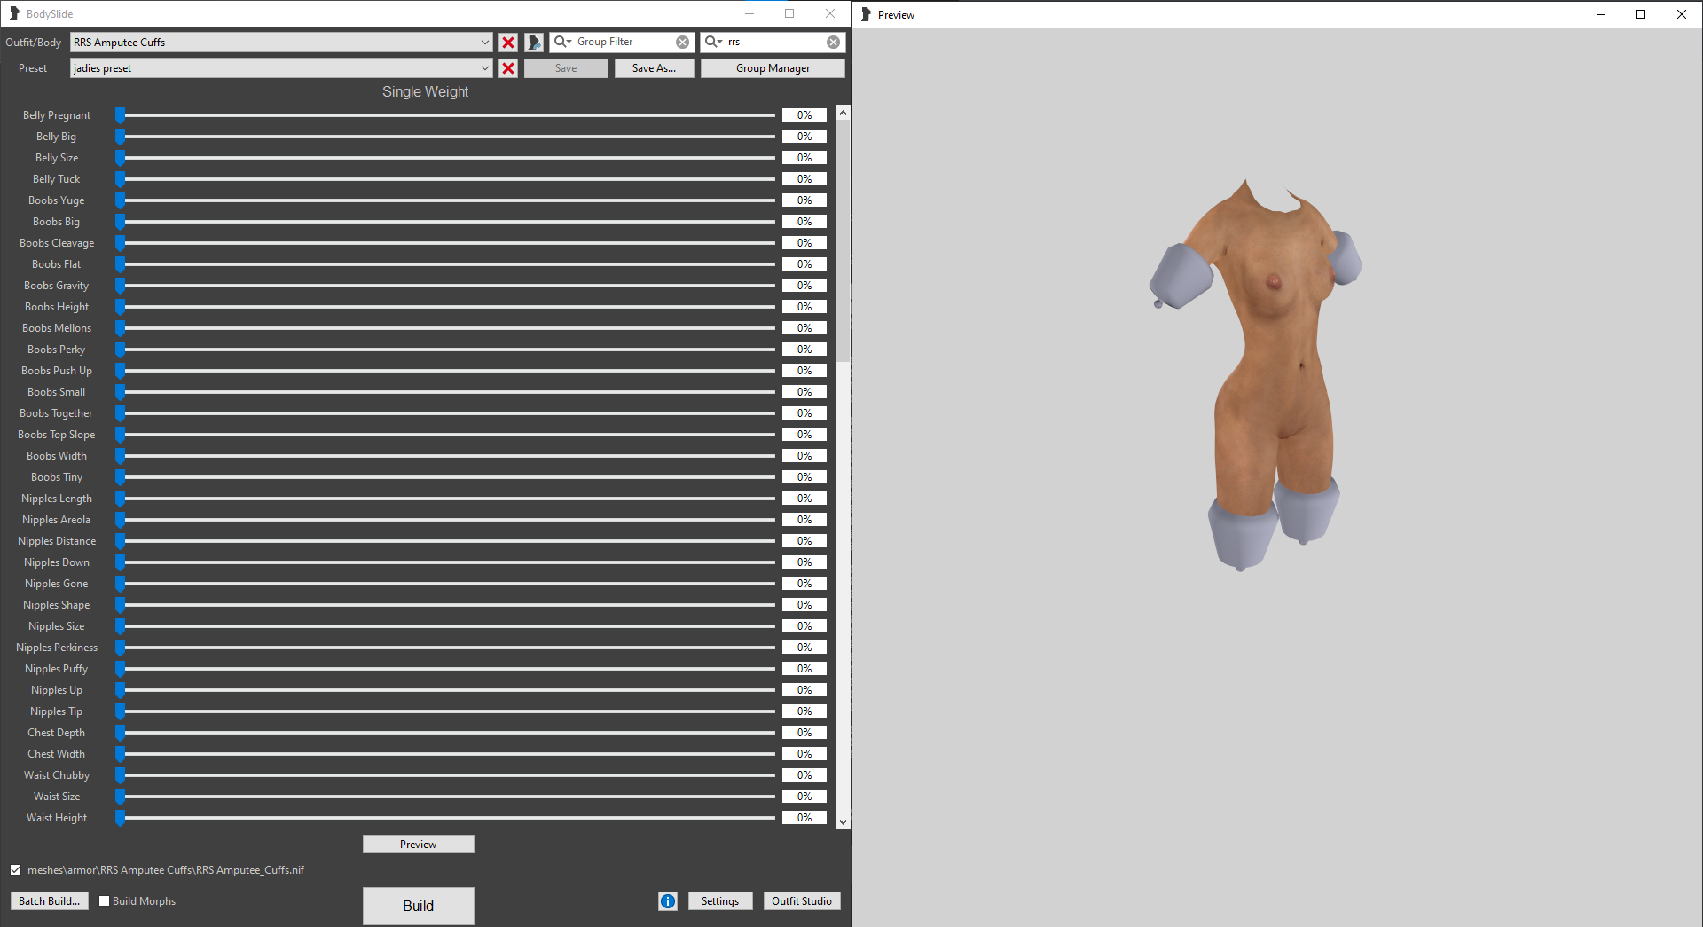Screen dimensions: 1703x927
Task: Click the outfit search field containing rrs
Action: 774,42
